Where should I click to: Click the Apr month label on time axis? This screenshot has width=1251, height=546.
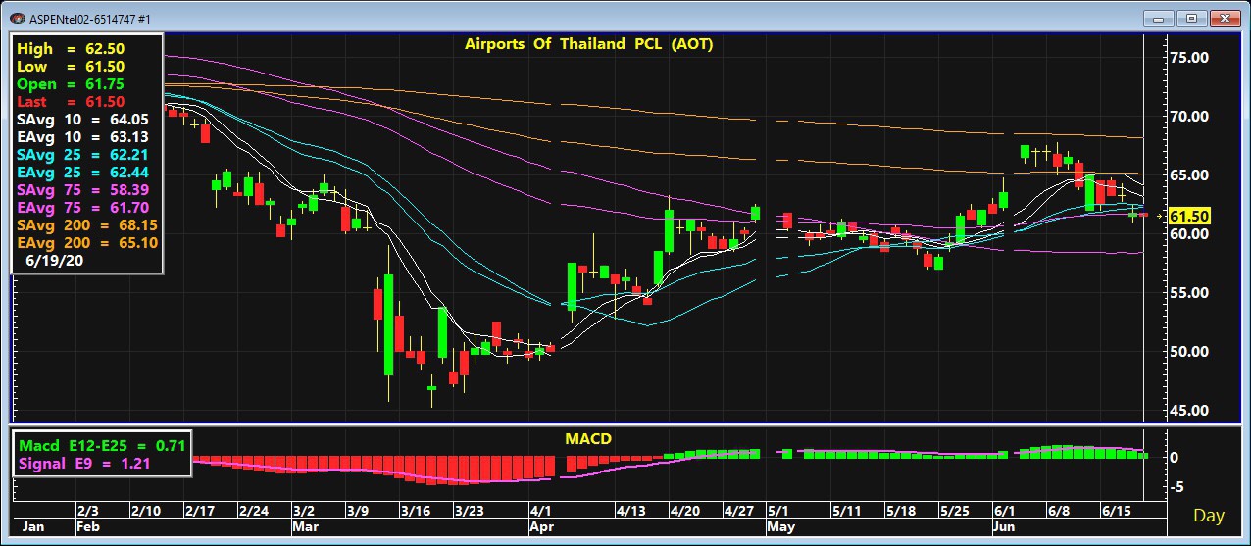pyautogui.click(x=543, y=527)
